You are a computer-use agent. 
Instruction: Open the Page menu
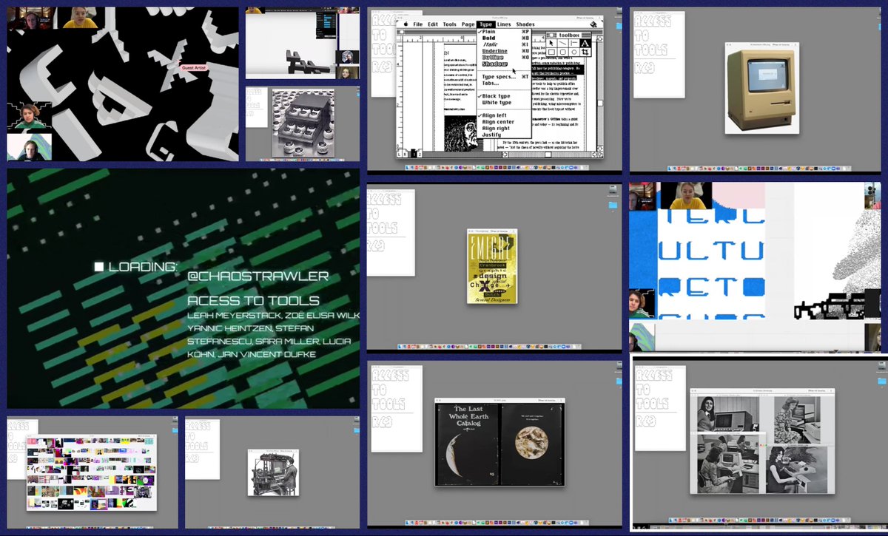tap(468, 24)
